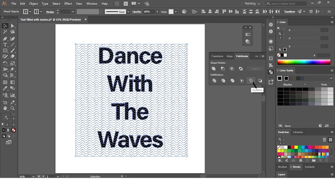This screenshot has width=335, height=188.
Task: Open the Info panel dock icon
Action: click(271, 31)
